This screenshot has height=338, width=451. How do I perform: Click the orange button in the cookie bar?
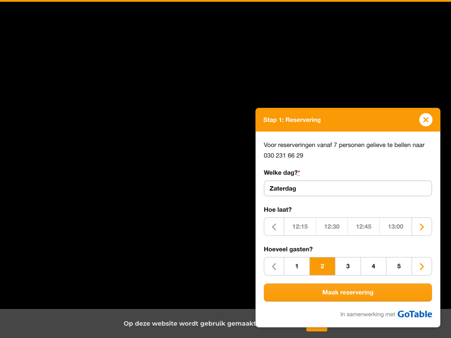[317, 329]
